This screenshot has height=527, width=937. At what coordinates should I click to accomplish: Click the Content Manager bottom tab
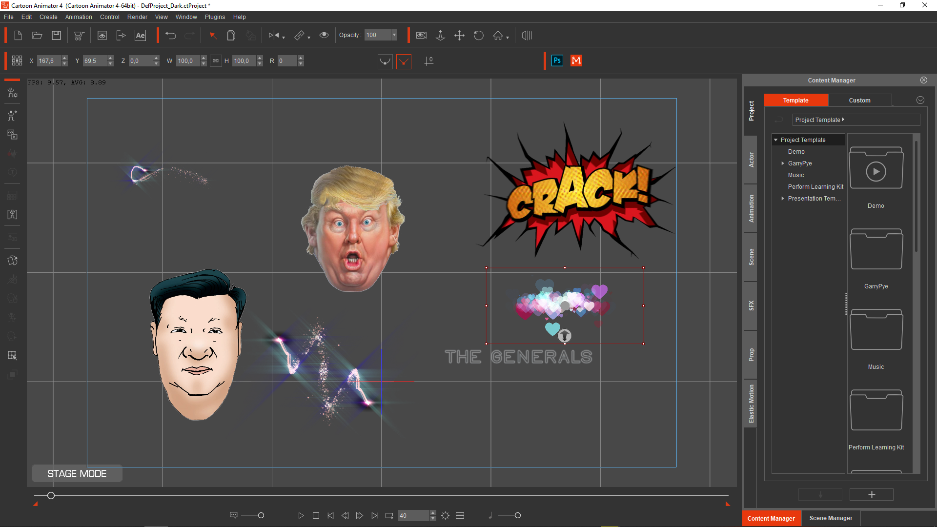coord(771,518)
